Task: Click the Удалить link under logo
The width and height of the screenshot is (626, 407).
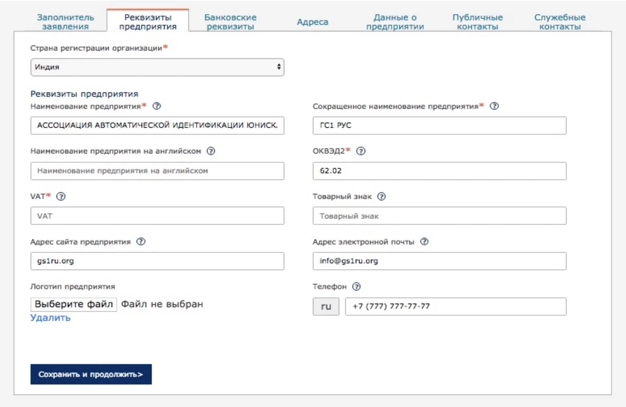Action: tap(50, 318)
